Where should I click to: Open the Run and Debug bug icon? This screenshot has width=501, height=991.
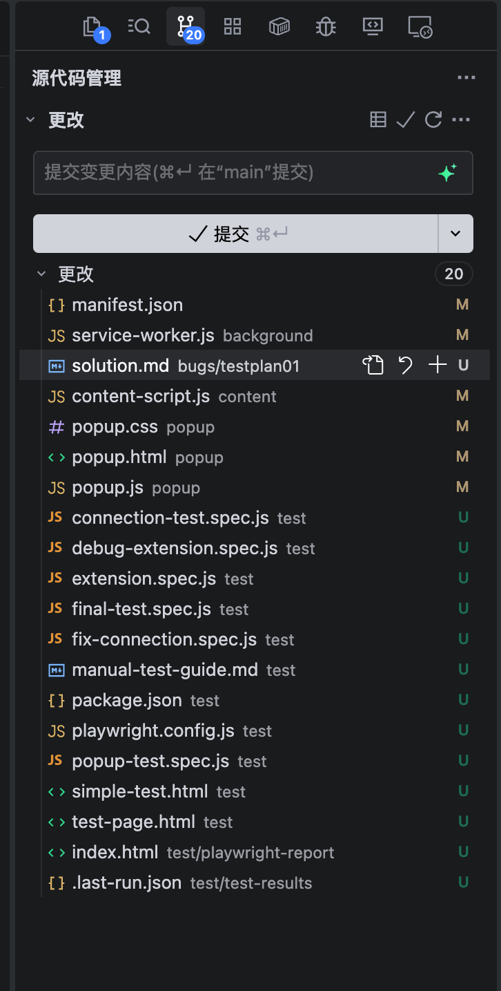[326, 27]
